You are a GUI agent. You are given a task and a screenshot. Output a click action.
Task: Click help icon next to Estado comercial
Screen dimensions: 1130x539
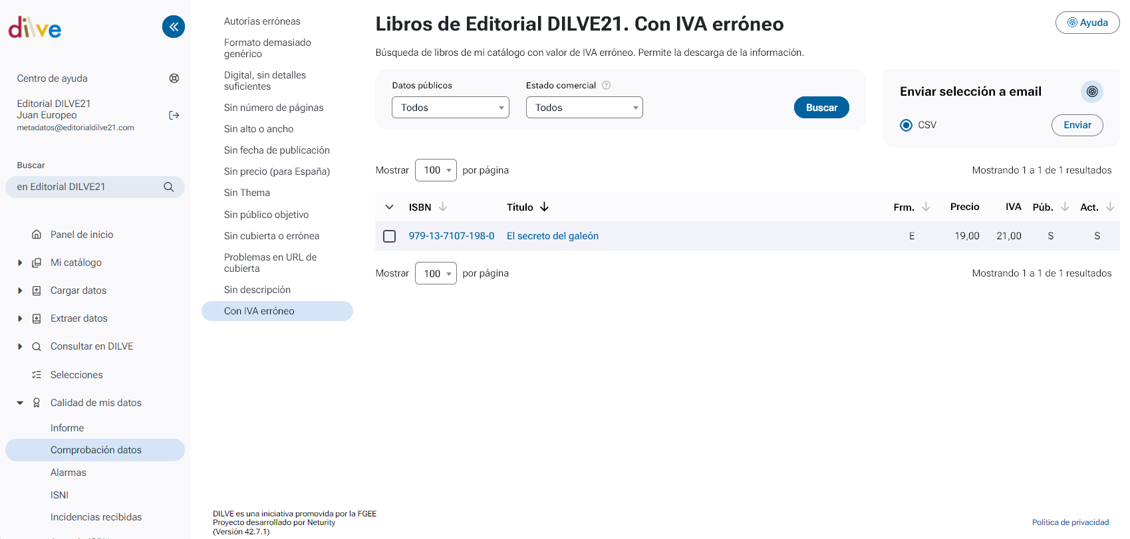click(x=606, y=86)
